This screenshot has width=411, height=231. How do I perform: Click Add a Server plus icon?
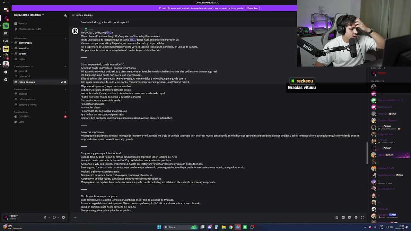click(6, 72)
